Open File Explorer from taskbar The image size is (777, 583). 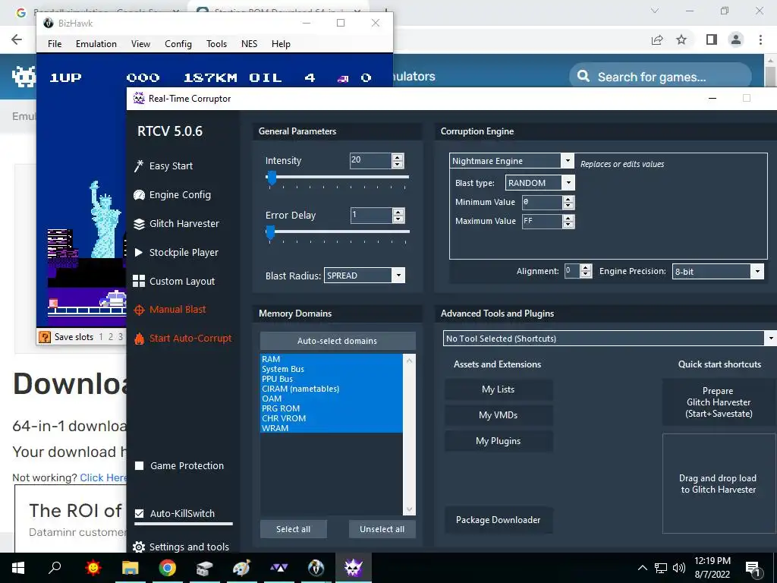[x=131, y=568]
